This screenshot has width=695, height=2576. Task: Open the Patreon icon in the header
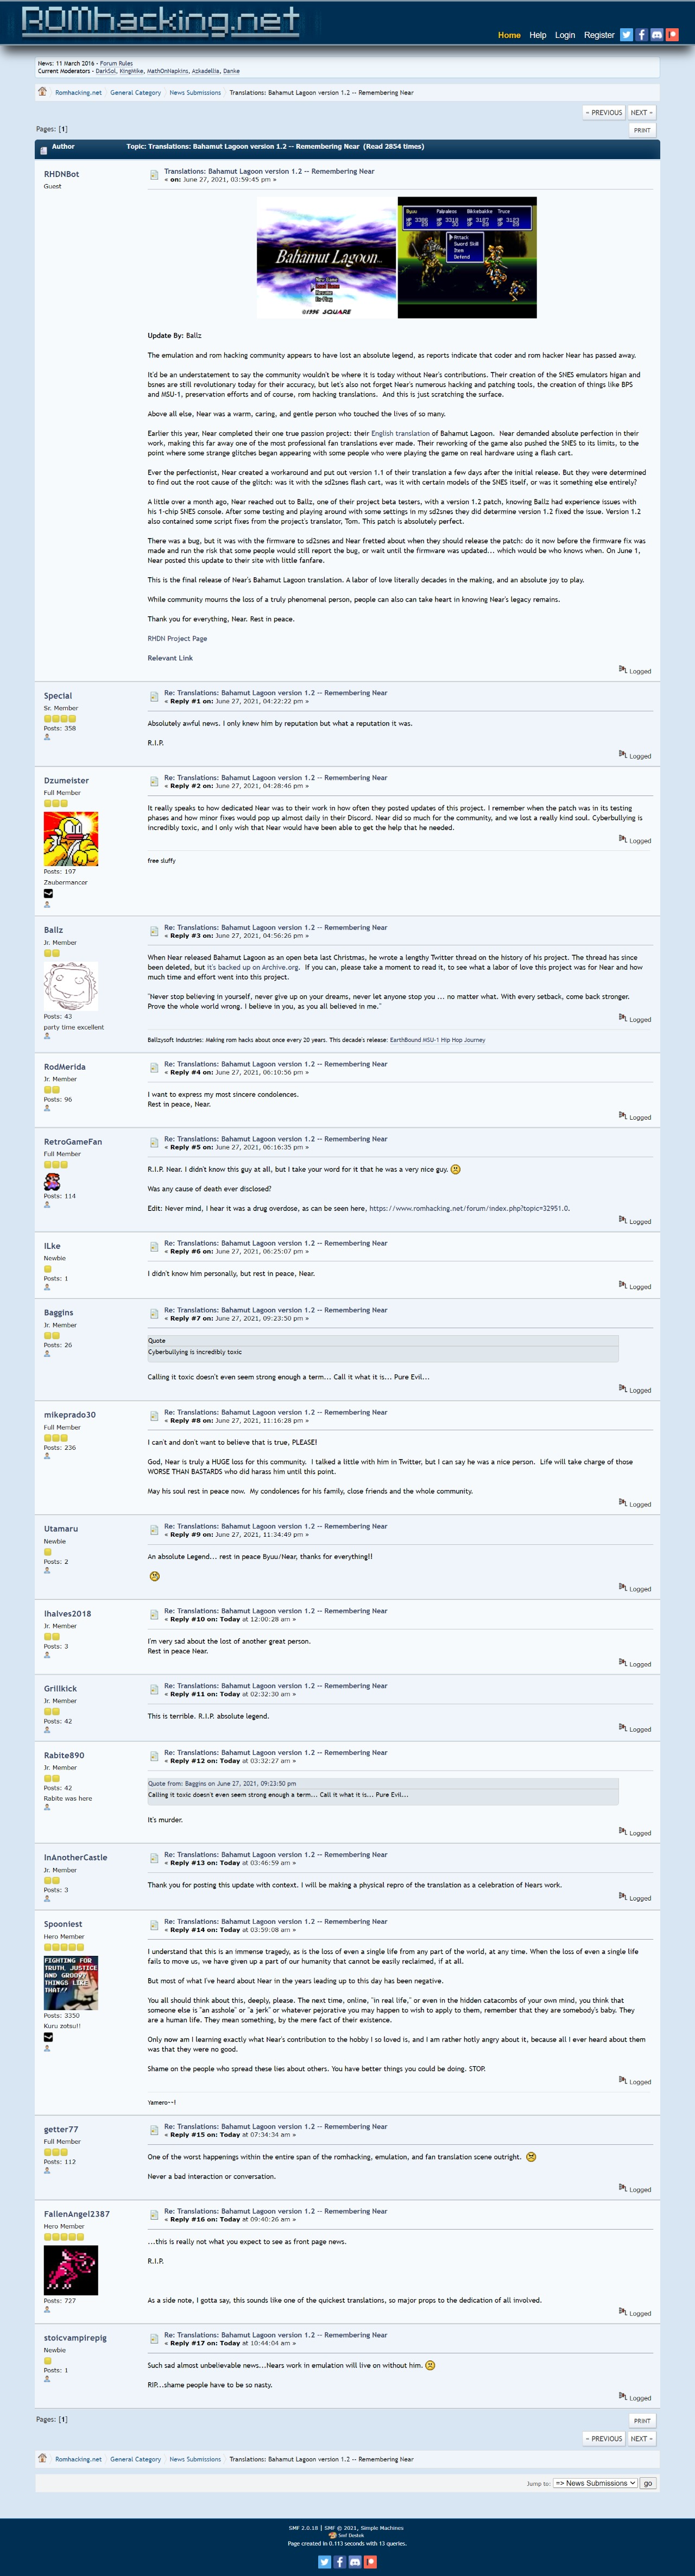(673, 35)
